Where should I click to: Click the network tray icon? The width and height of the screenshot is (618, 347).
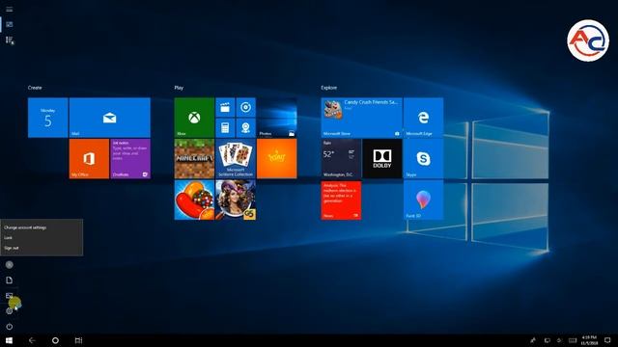click(x=548, y=340)
